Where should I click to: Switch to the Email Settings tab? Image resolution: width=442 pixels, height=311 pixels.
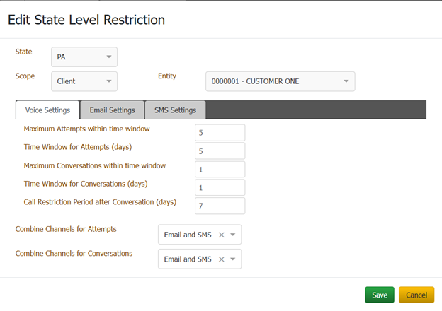pos(112,110)
